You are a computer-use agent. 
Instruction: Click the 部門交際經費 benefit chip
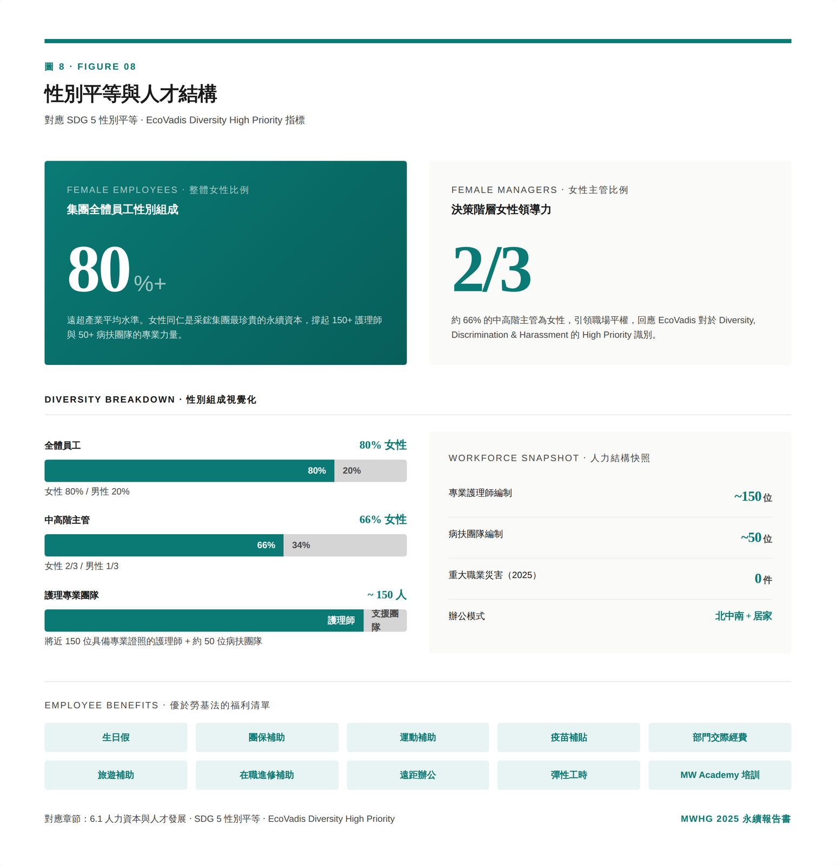720,737
